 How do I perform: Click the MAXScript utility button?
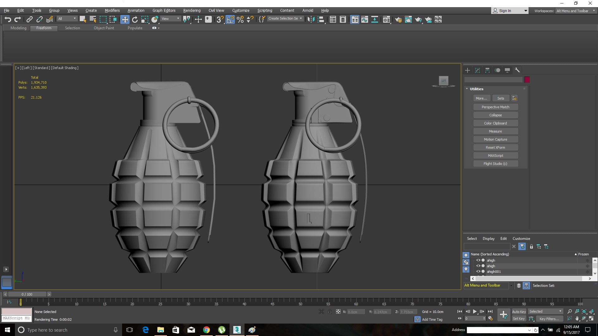click(495, 156)
